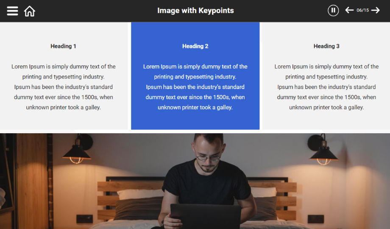The image size is (390, 229).
Task: Click the Lorem Ipsum paragraph under Heading 1
Action: pos(64,87)
